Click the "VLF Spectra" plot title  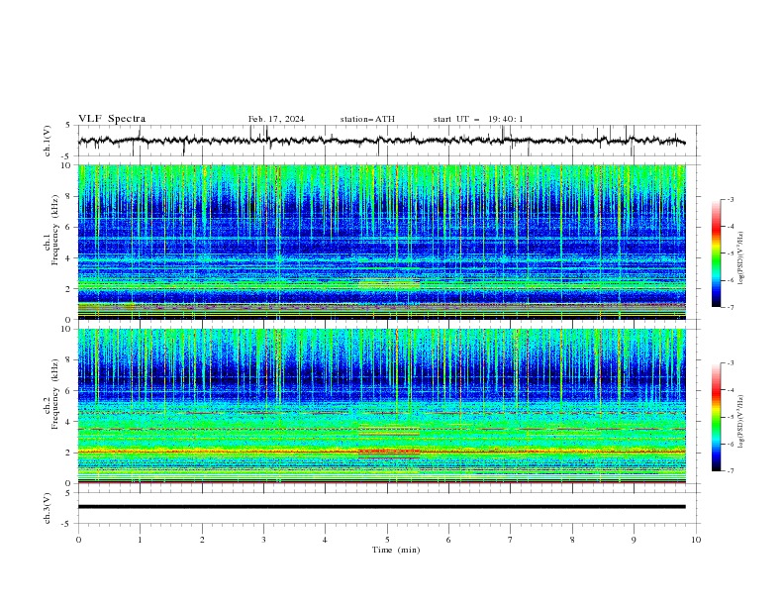click(x=112, y=119)
